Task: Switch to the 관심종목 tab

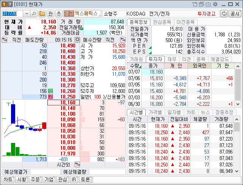Action: tap(162, 22)
